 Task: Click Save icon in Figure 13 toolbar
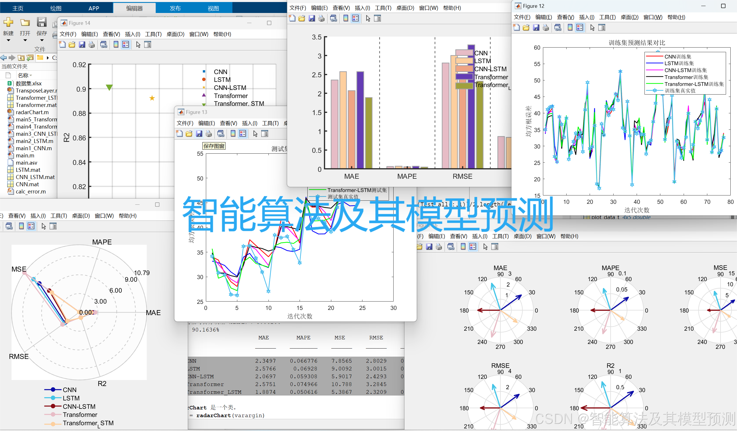199,134
